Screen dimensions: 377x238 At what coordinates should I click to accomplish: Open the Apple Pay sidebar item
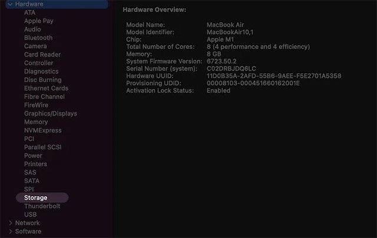(x=39, y=21)
